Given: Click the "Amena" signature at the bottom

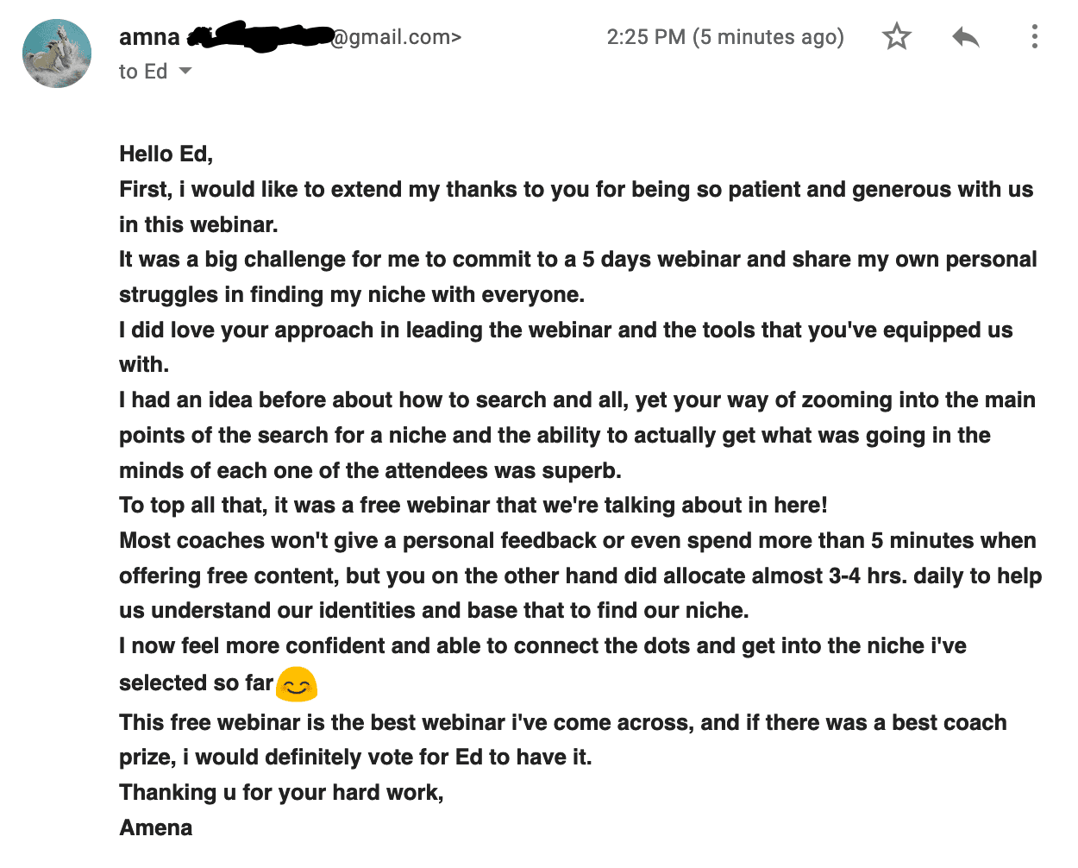Looking at the screenshot, I should pyautogui.click(x=156, y=827).
